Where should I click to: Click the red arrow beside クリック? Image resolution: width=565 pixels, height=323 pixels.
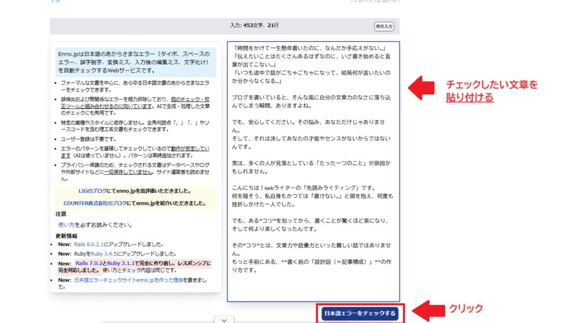point(428,310)
